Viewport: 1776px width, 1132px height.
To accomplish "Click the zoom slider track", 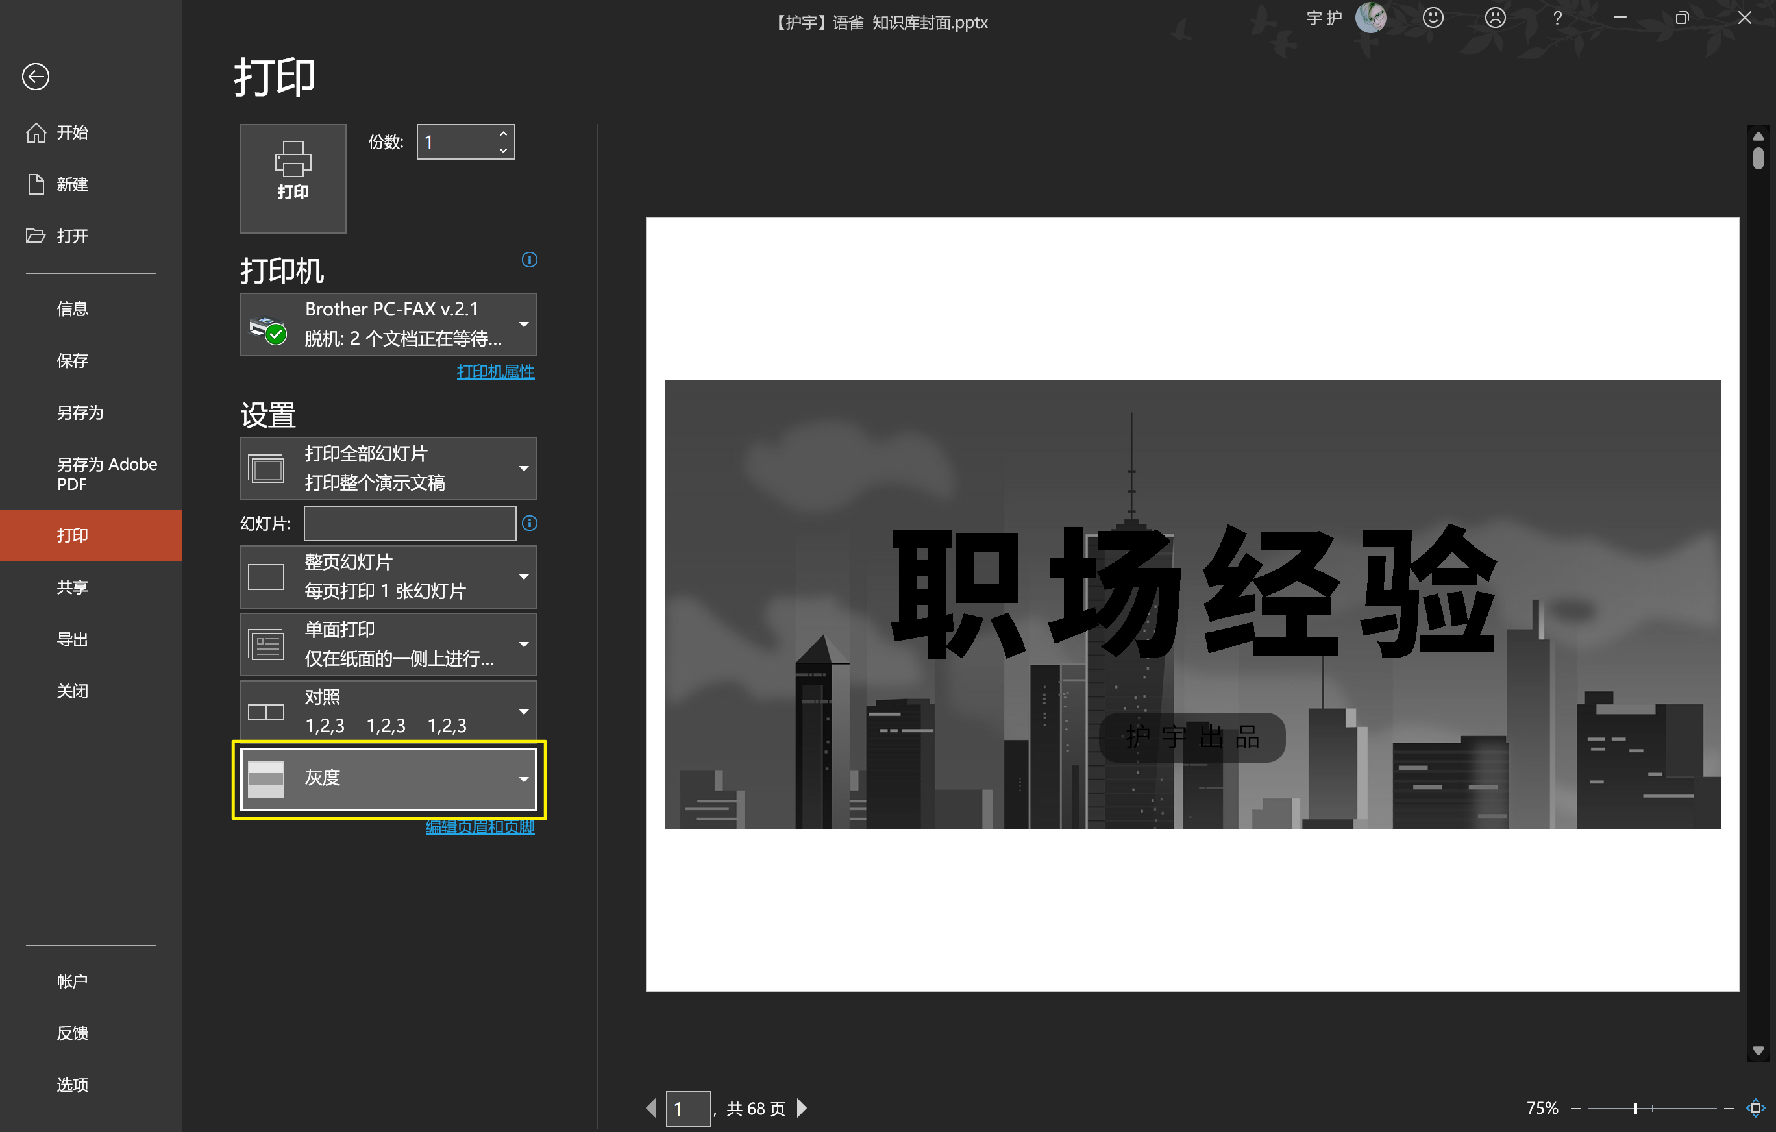I will coord(1682,1108).
